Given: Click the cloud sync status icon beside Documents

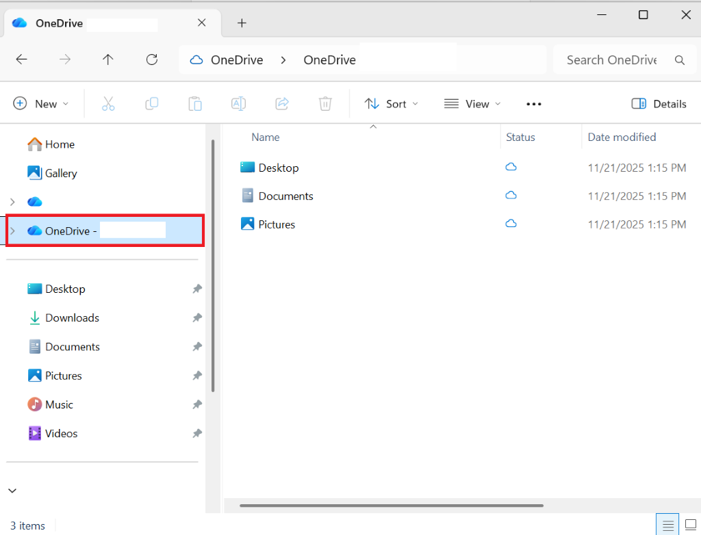Looking at the screenshot, I should (511, 196).
